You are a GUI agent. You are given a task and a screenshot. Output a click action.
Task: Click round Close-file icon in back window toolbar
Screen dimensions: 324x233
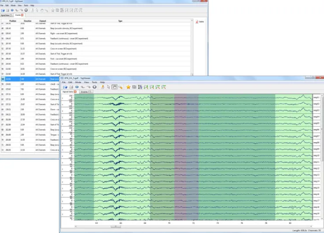(26, 10)
